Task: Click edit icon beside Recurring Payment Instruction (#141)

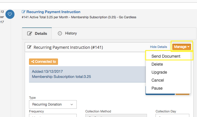Action: pyautogui.click(x=29, y=47)
